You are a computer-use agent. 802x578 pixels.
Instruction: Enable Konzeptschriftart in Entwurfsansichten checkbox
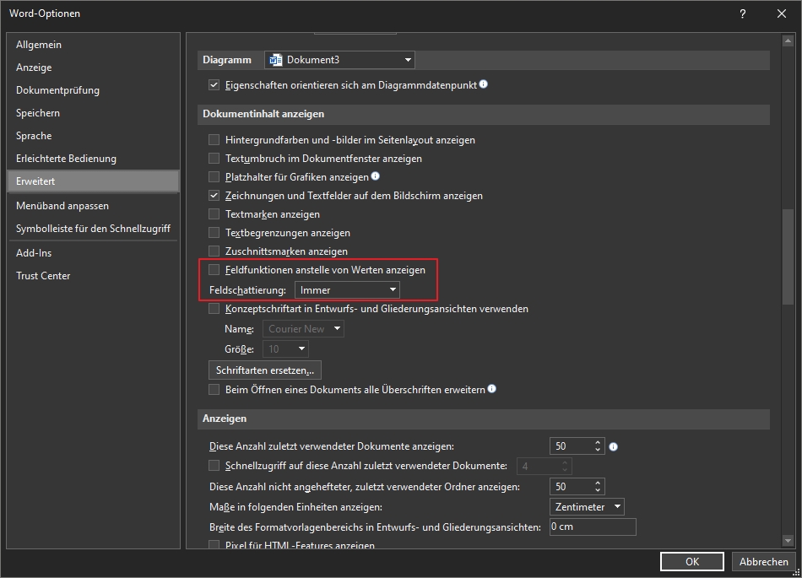[x=214, y=309]
